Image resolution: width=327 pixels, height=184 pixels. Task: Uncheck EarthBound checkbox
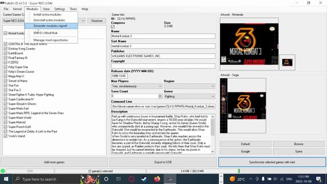point(6,53)
